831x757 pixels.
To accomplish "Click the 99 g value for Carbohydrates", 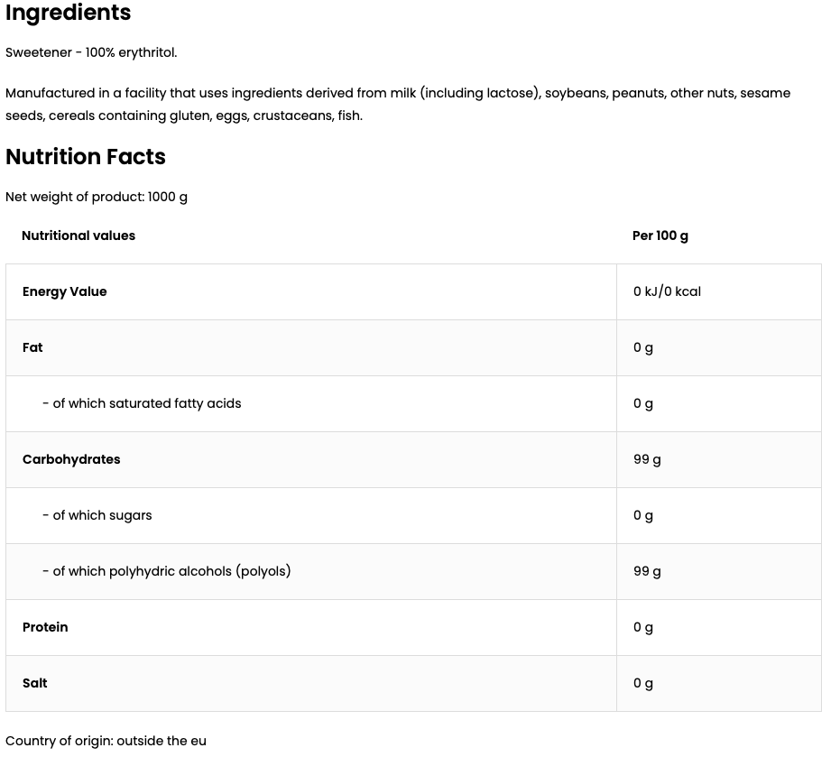I will tap(647, 459).
